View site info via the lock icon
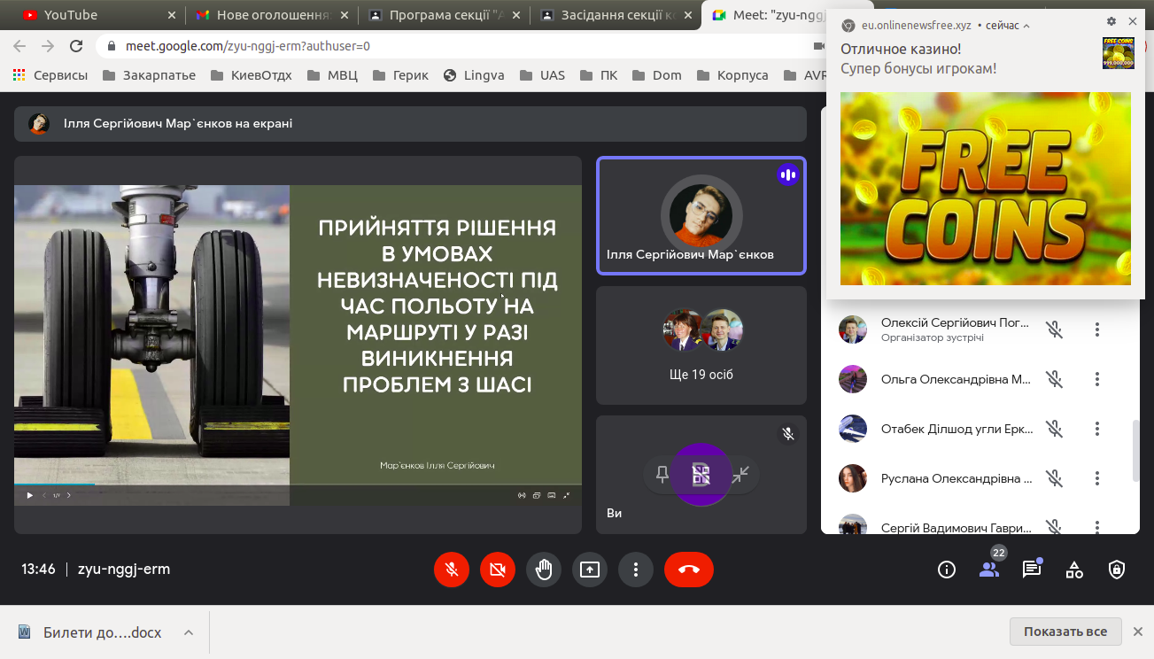Screen dimensions: 1154x659 (112, 46)
